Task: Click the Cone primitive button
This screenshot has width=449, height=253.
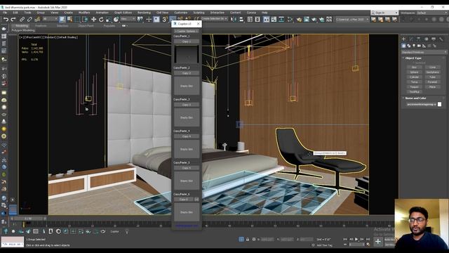Action: coord(432,67)
